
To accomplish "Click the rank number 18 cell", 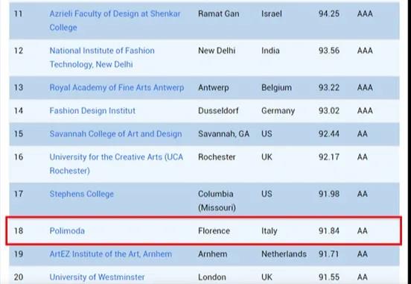I will tap(19, 231).
